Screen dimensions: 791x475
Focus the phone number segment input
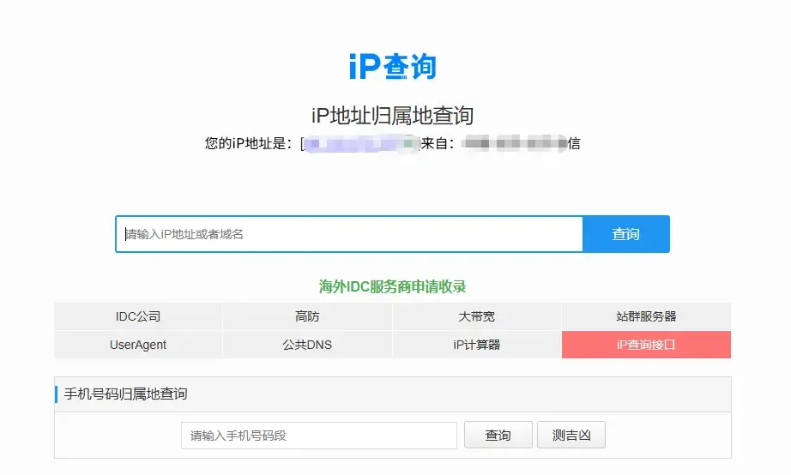(x=319, y=436)
